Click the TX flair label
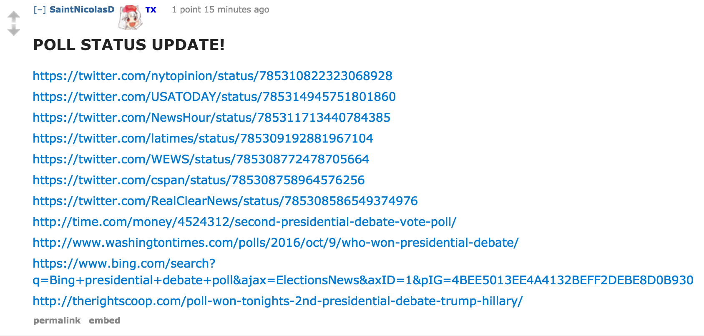The height and width of the screenshot is (336, 704). (151, 10)
